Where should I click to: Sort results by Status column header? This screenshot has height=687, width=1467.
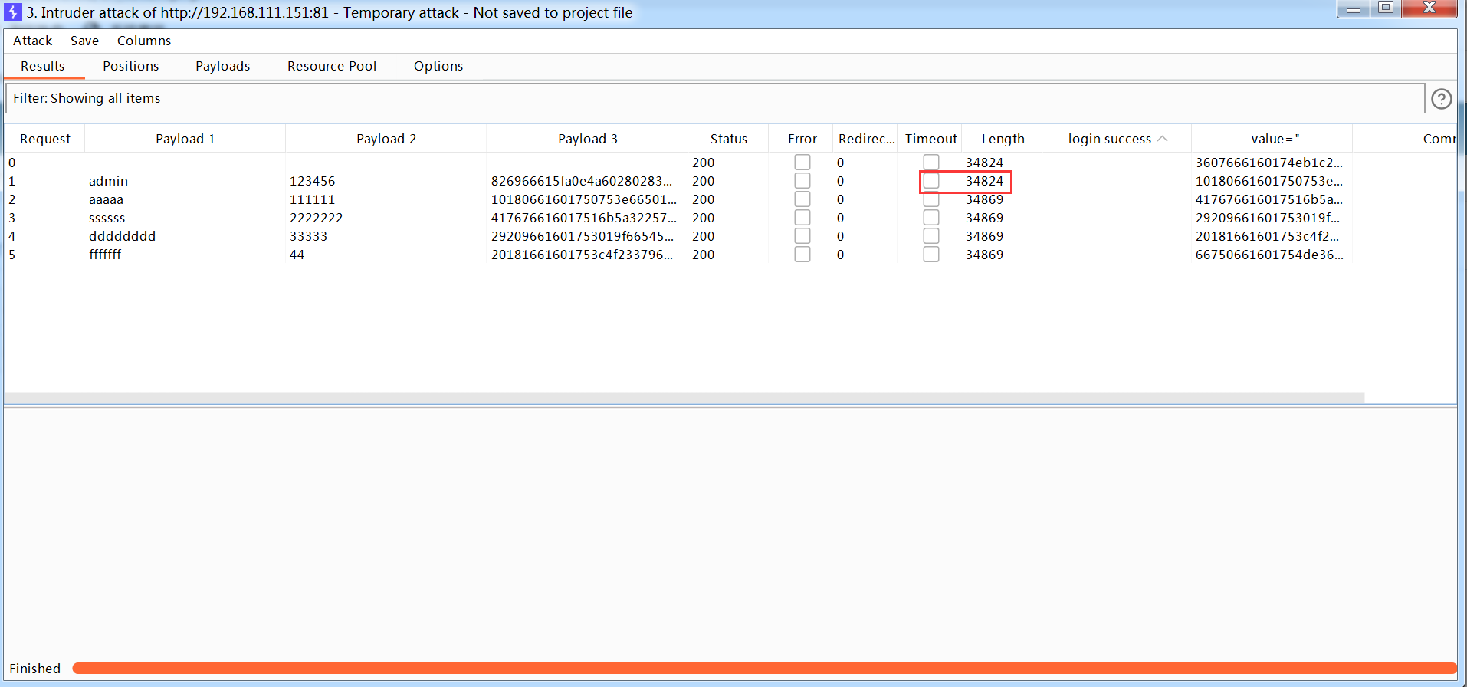pos(728,139)
